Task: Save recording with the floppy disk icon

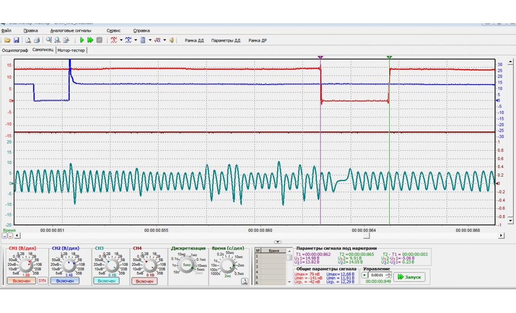Action: coord(16,40)
